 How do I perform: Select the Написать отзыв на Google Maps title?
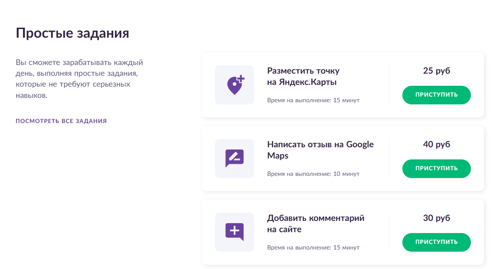point(320,150)
